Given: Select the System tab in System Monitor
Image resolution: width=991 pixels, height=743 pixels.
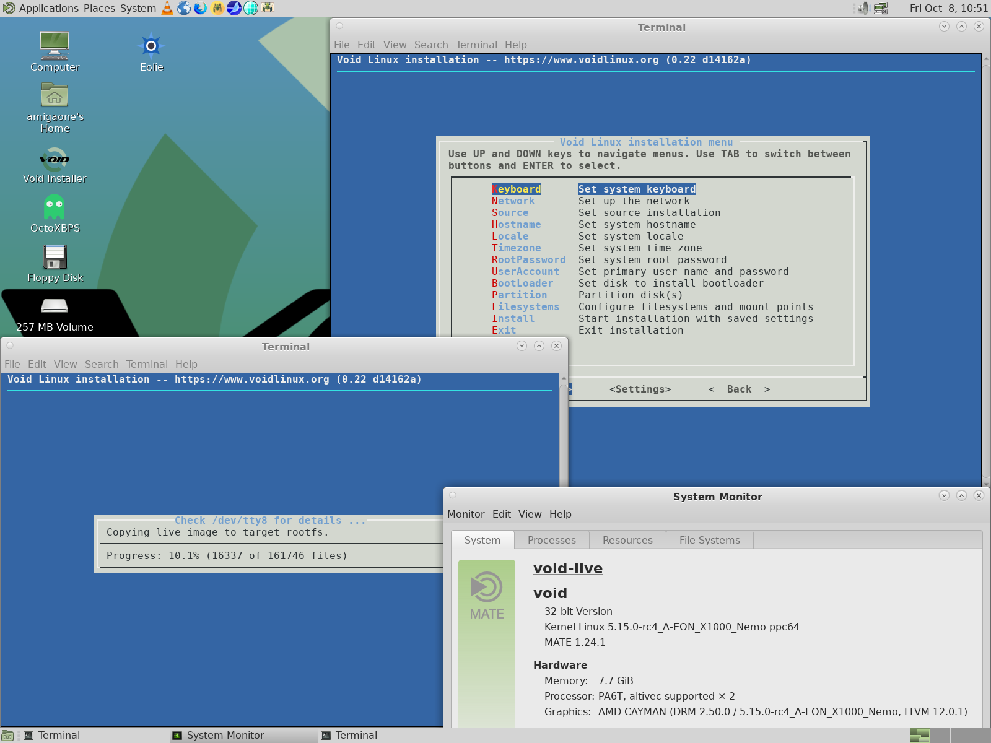Looking at the screenshot, I should (482, 540).
